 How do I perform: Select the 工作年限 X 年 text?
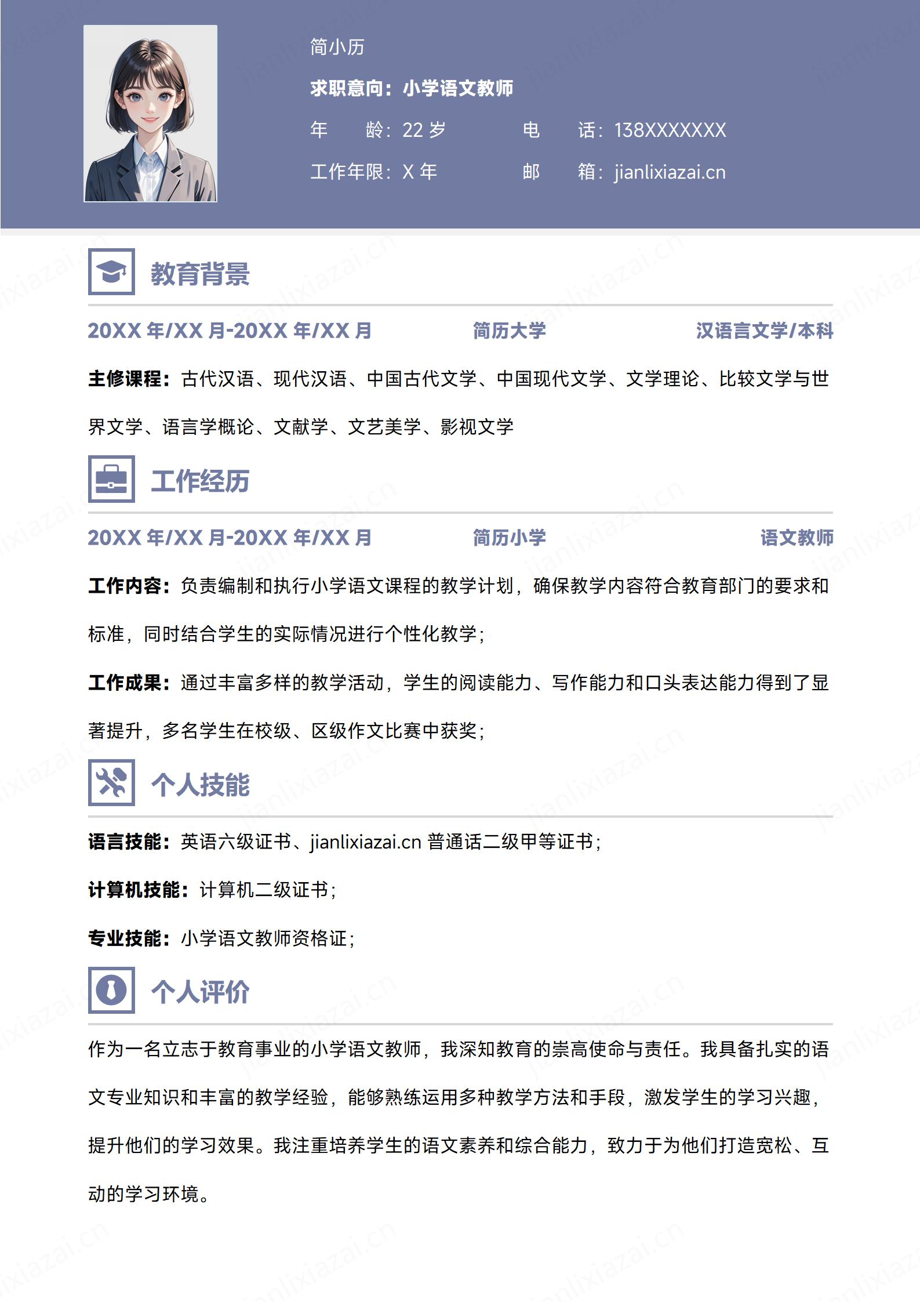point(374,172)
